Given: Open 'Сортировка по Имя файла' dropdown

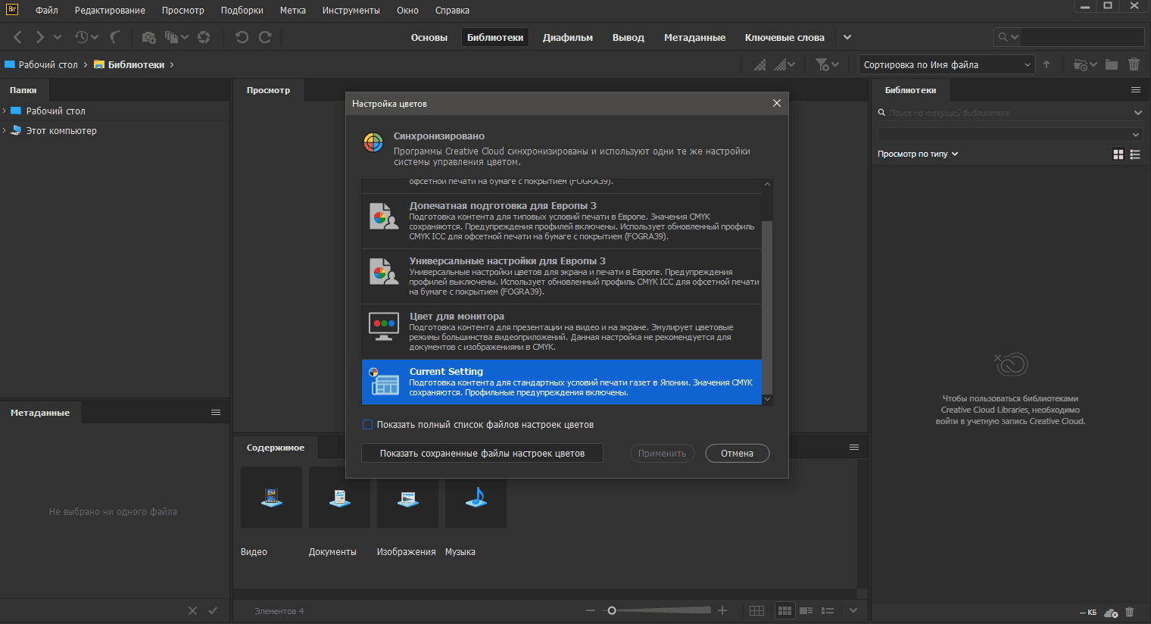Looking at the screenshot, I should (947, 65).
